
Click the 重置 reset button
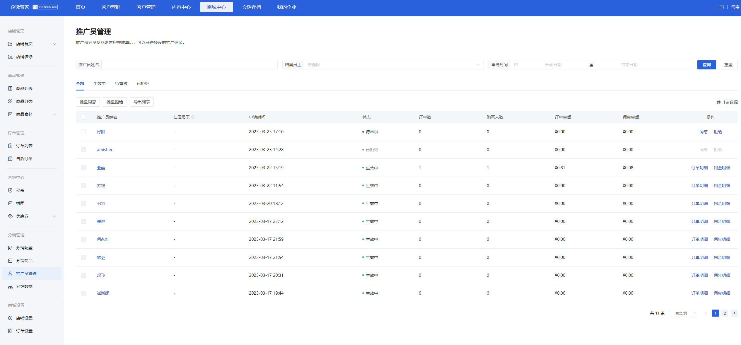point(728,65)
